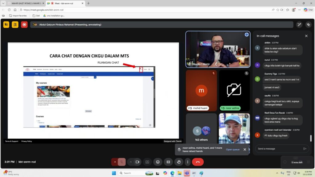Click Open queue for raised hands

(233, 150)
